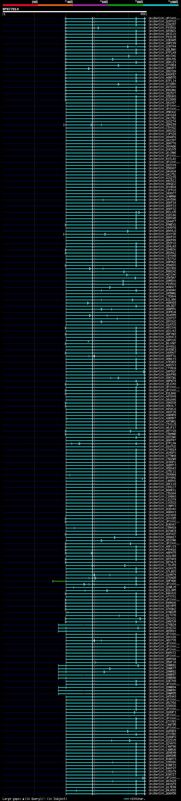Select the UniRef100_Q84VL6 entry
Screen dimensions: 181x801
[162, 231]
